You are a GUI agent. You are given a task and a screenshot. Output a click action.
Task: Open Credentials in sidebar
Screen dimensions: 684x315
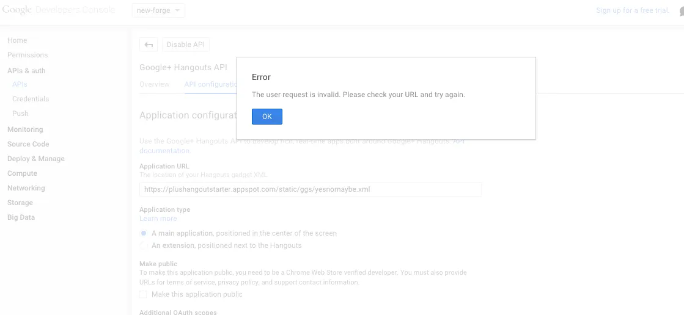pos(31,99)
